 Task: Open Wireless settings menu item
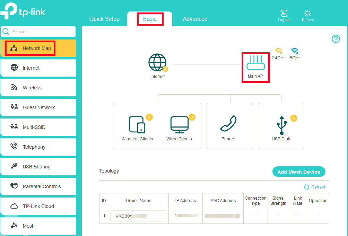click(38, 87)
